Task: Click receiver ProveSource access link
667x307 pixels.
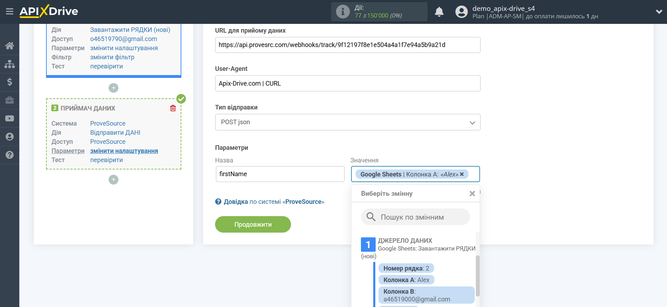Action: (108, 142)
